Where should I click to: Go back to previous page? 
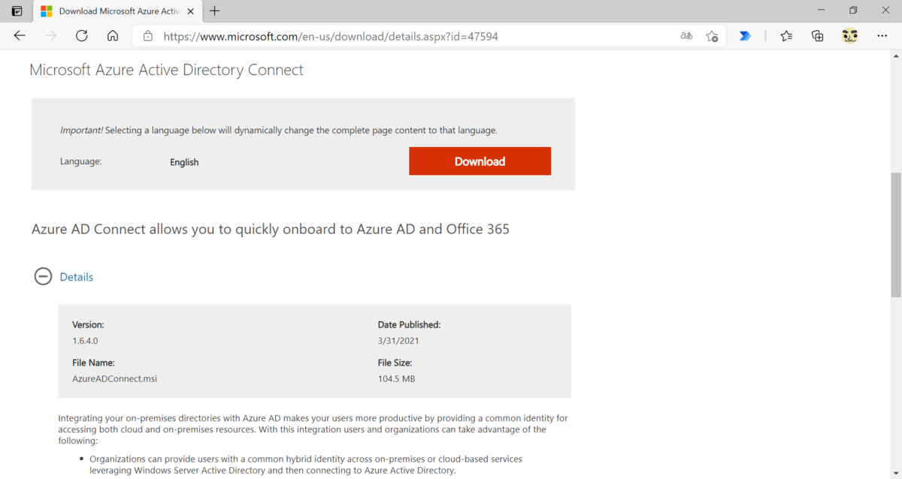[20, 36]
